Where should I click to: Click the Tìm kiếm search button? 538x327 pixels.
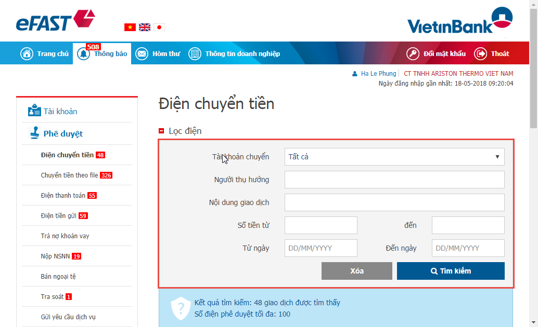451,271
